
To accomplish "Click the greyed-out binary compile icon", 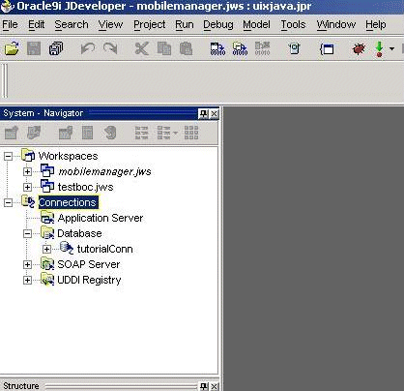I will [x=262, y=49].
